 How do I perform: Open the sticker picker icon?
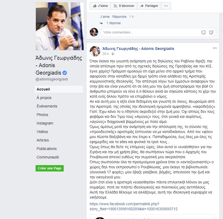coord(211,32)
